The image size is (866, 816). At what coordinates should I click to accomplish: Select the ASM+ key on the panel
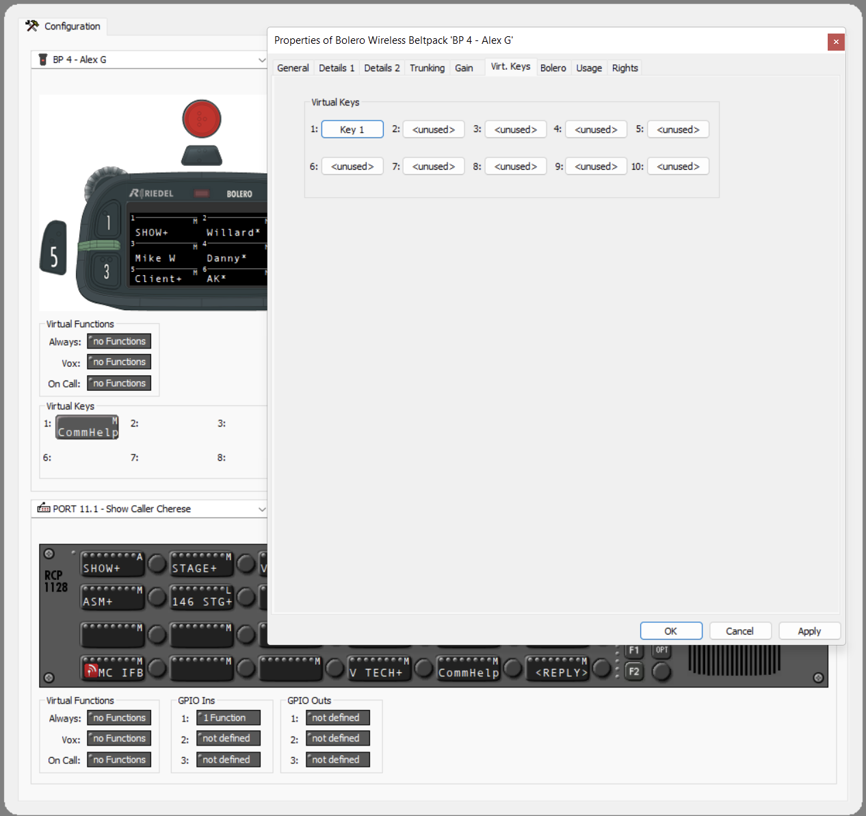coord(112,597)
